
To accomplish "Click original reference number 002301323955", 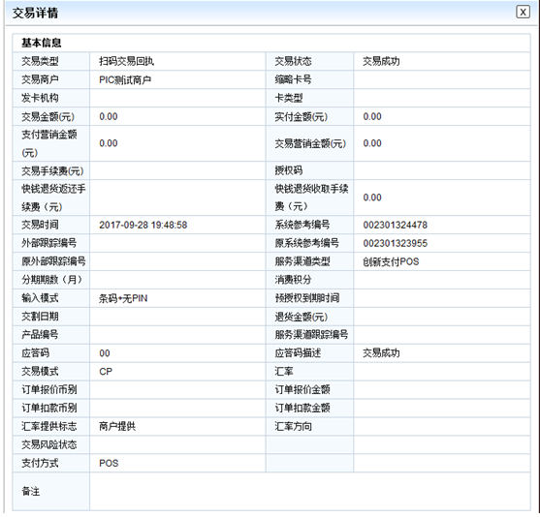I will point(395,243).
